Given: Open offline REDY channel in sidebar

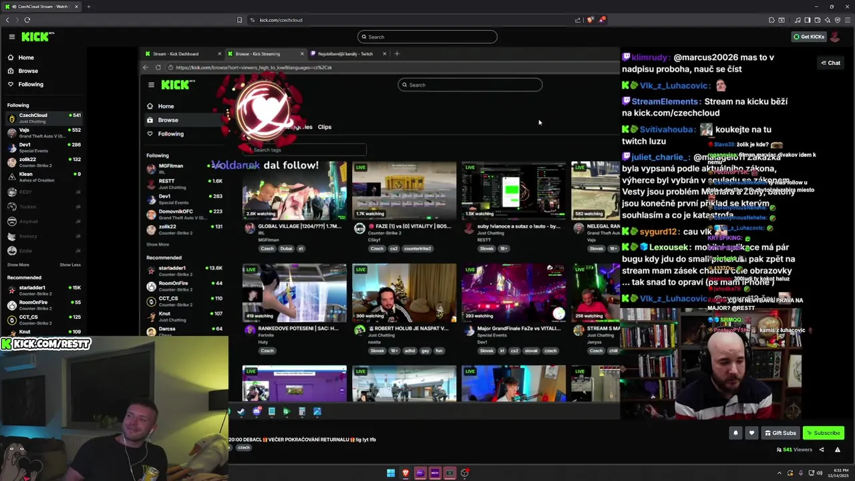Looking at the screenshot, I should click(43, 192).
